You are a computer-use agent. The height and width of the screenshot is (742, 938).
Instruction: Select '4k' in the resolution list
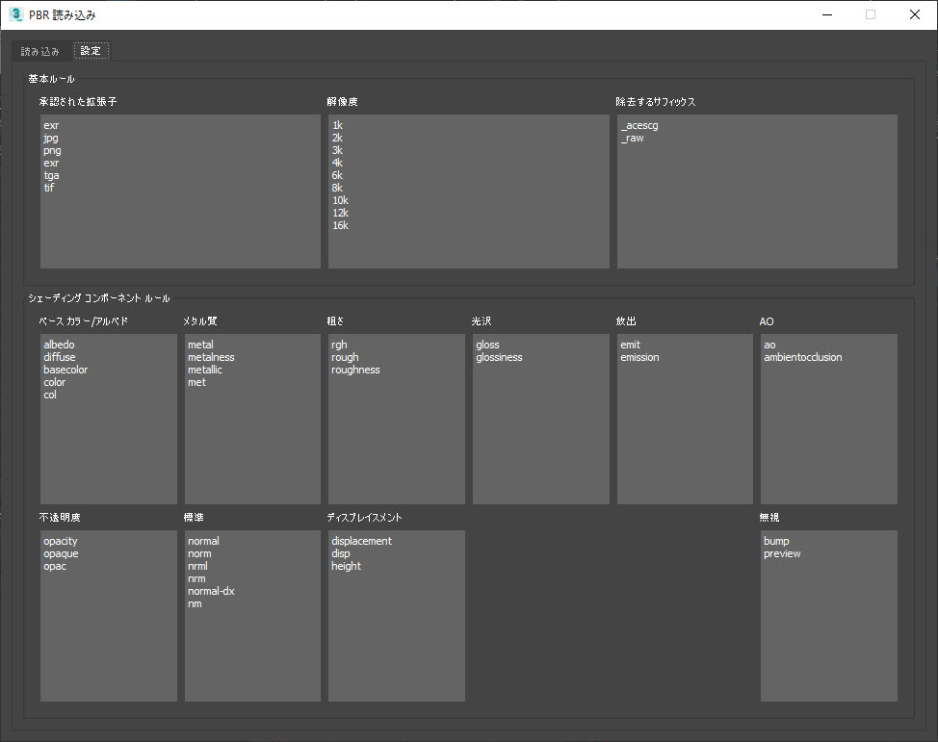click(337, 164)
